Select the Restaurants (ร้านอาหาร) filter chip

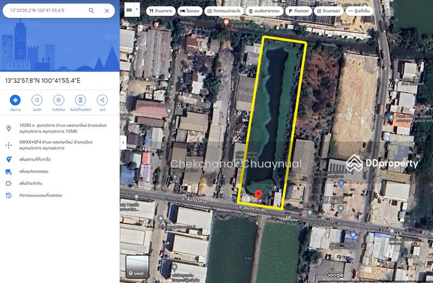(x=160, y=10)
